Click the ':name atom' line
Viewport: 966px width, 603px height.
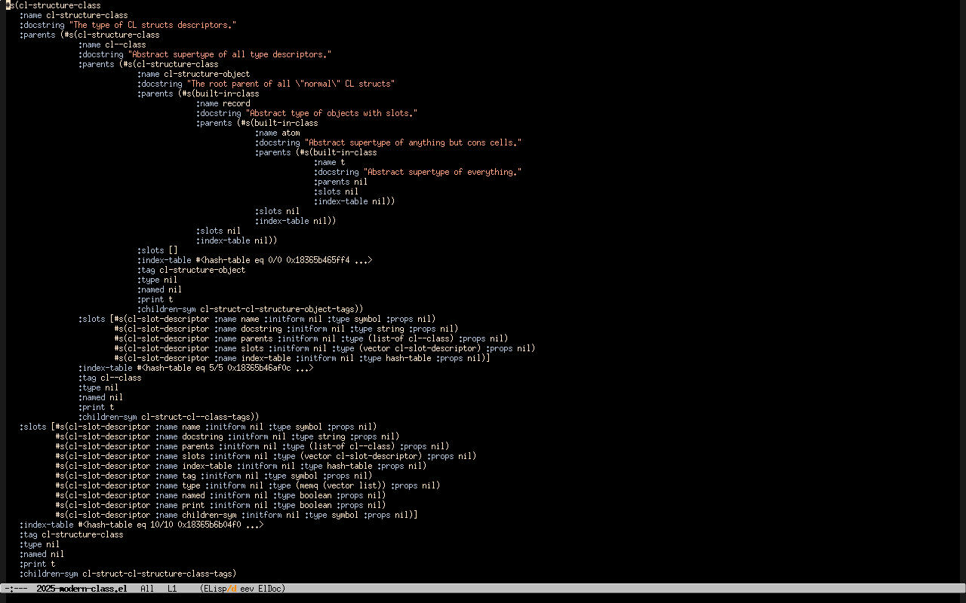pyautogui.click(x=280, y=133)
